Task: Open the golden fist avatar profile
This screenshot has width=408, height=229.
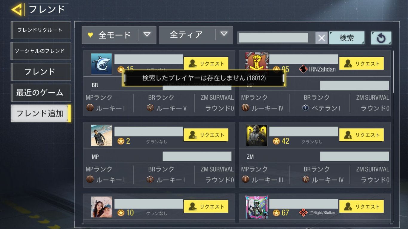Action: pyautogui.click(x=257, y=63)
